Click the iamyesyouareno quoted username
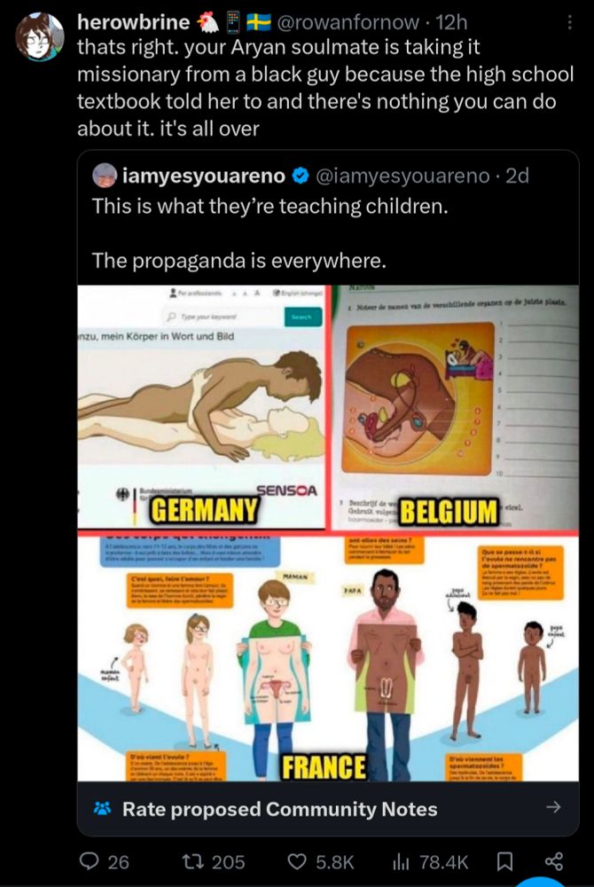This screenshot has width=594, height=887. tap(204, 177)
